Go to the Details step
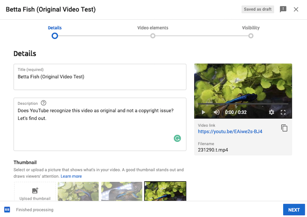Image resolution: width=307 pixels, height=217 pixels. pos(55,28)
